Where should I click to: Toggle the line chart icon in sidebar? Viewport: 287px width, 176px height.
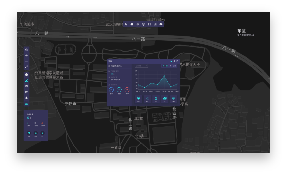[x=26, y=103]
